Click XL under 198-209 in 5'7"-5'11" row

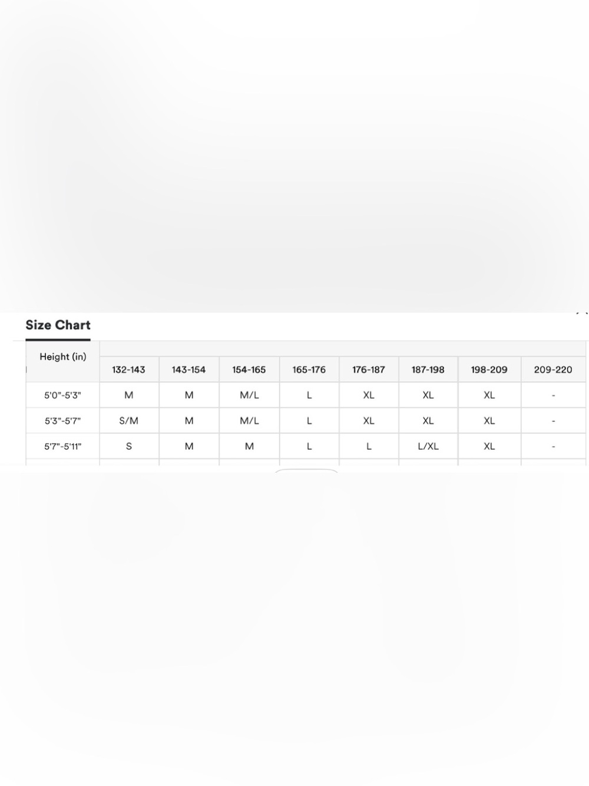tap(489, 446)
